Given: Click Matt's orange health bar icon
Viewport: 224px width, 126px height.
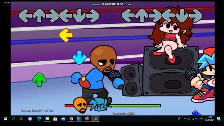Looking at the screenshot, I should click(80, 105).
